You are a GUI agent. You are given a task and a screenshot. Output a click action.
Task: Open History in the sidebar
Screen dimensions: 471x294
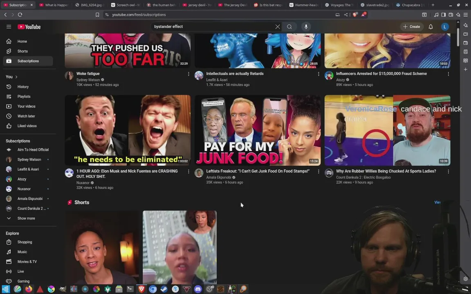28,87
